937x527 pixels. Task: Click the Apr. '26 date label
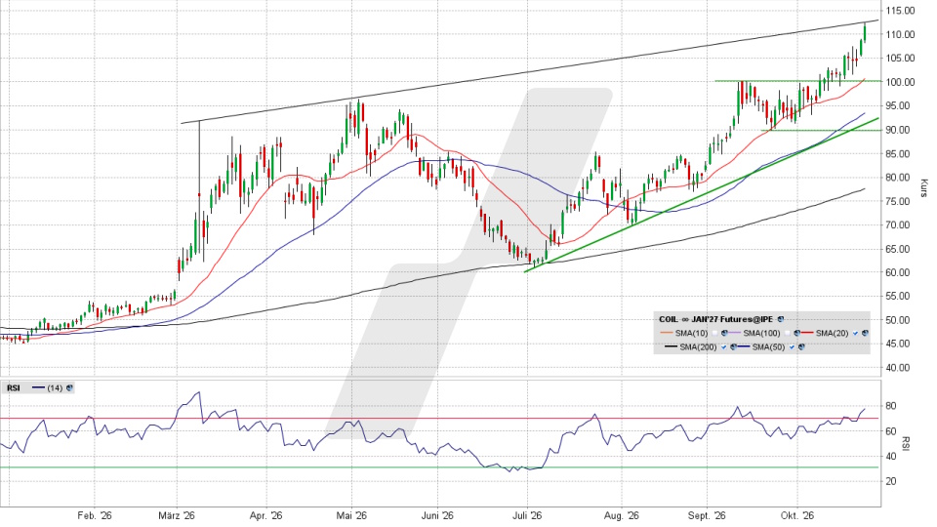(265, 515)
